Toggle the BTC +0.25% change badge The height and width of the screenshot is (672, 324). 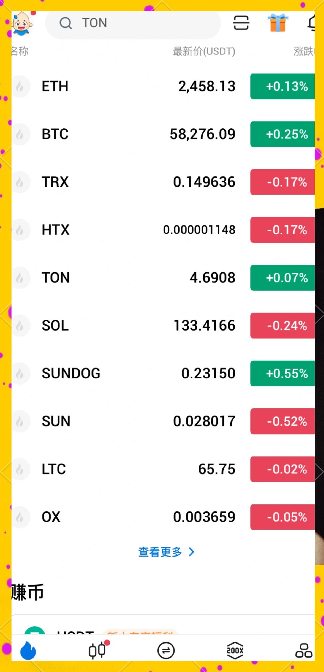(x=282, y=134)
